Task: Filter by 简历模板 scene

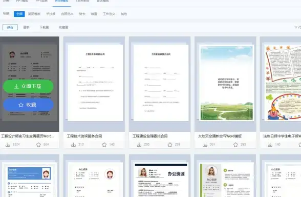Action: click(x=34, y=14)
